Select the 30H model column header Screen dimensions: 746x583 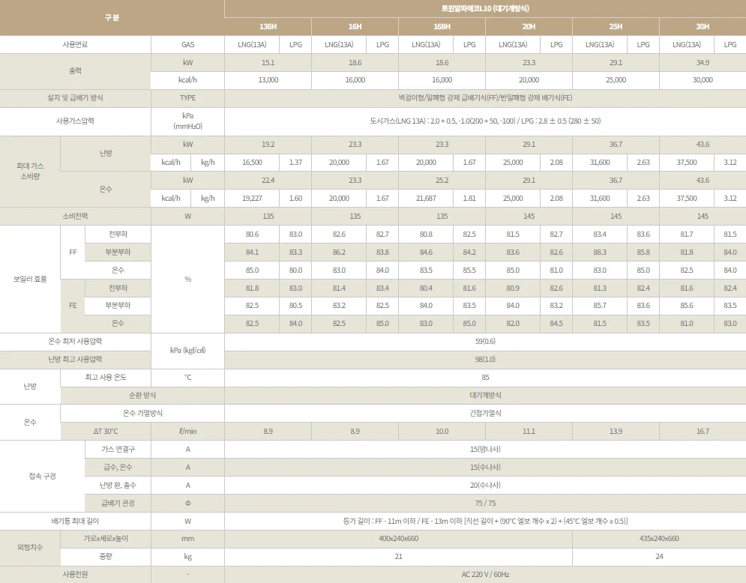tap(703, 27)
